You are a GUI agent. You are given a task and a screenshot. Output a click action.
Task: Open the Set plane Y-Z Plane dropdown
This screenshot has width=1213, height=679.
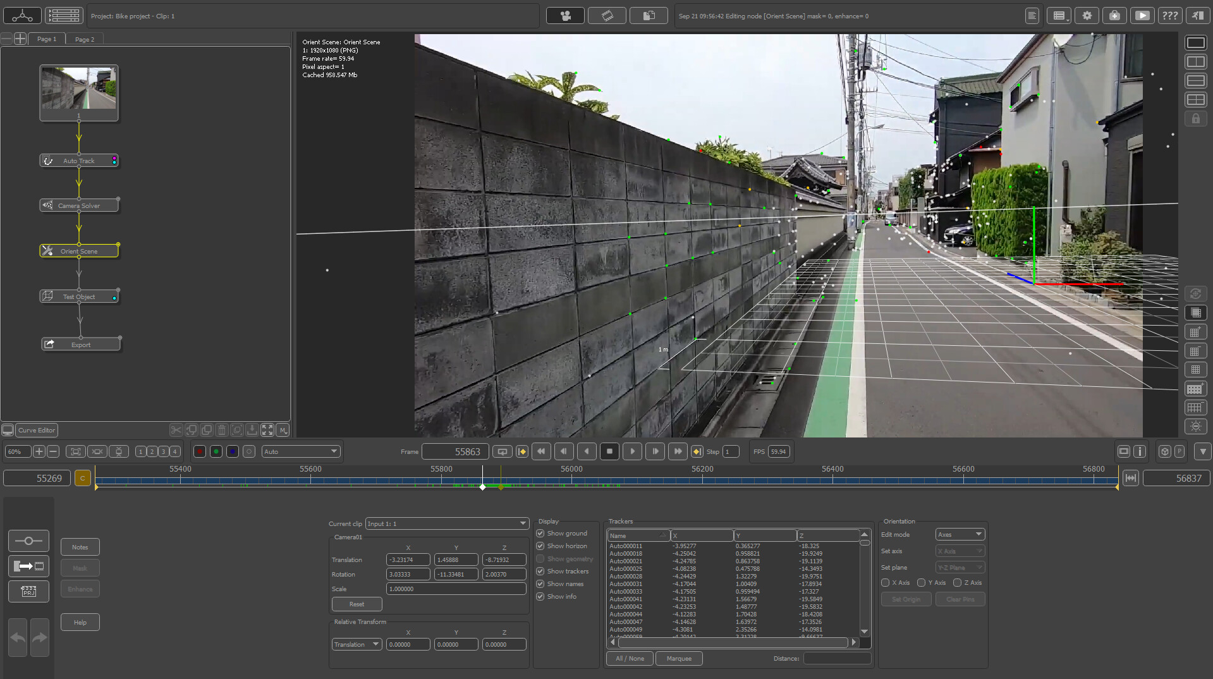tap(960, 567)
